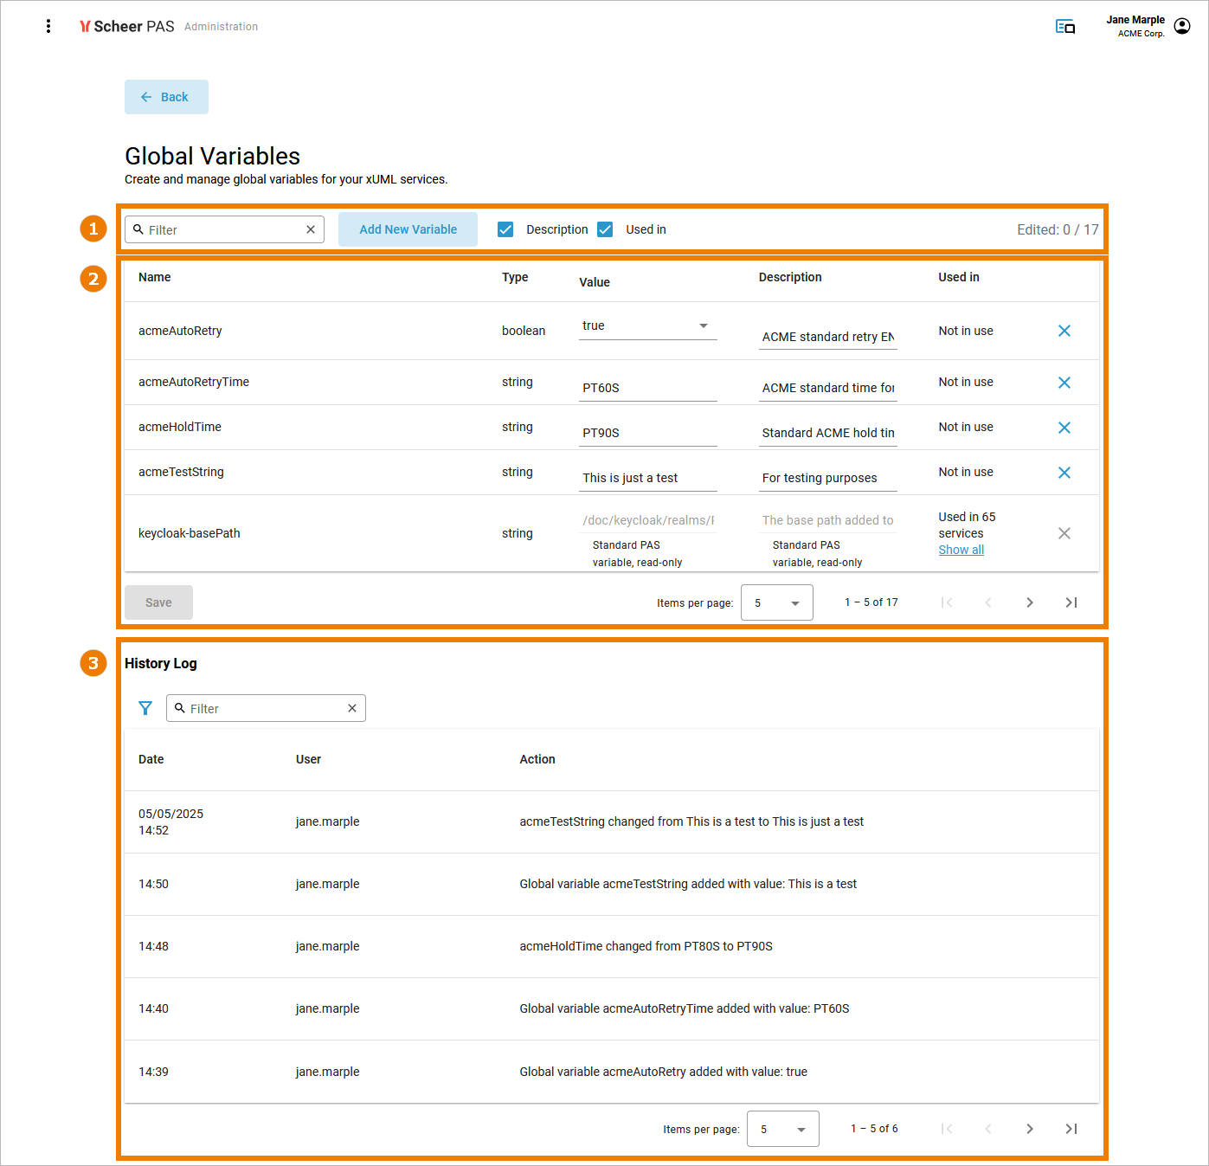Toggle the Description column checkbox
1209x1166 pixels.
coord(506,229)
